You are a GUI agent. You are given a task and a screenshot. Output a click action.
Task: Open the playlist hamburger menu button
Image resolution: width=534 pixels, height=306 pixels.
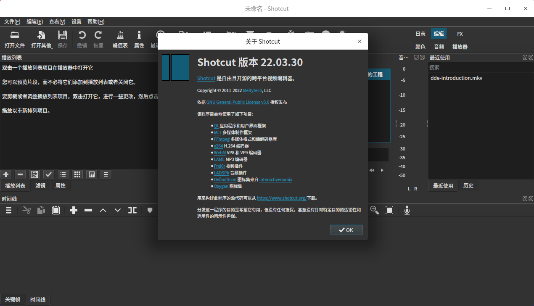pyautogui.click(x=106, y=174)
